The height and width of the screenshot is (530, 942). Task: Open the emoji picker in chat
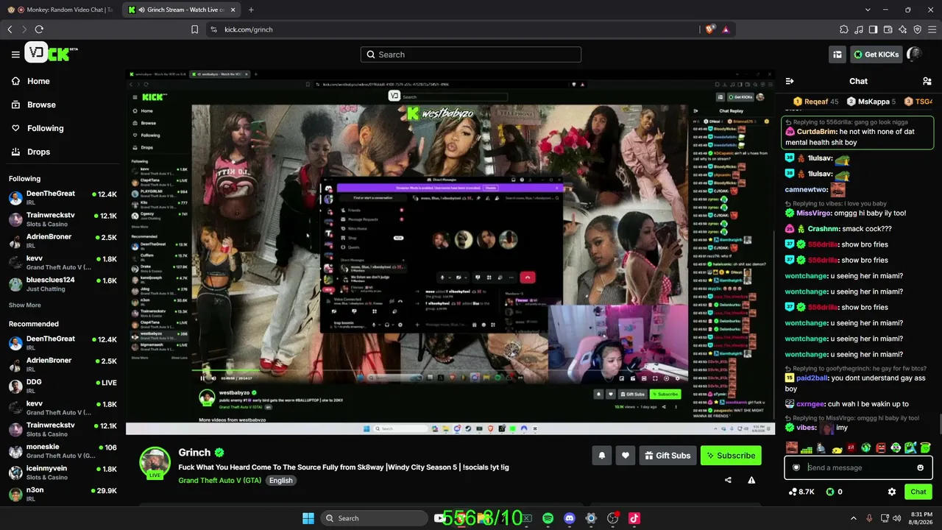(920, 467)
